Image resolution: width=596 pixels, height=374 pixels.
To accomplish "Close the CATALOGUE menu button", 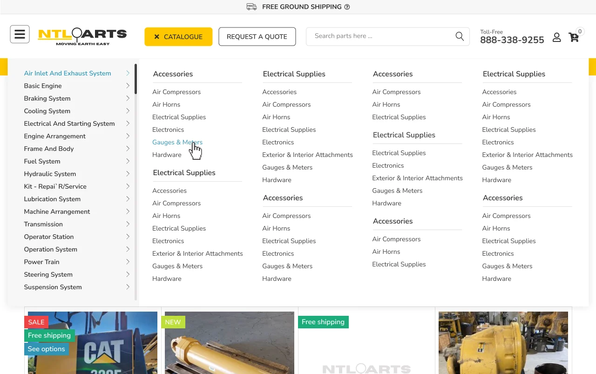I will 178,37.
